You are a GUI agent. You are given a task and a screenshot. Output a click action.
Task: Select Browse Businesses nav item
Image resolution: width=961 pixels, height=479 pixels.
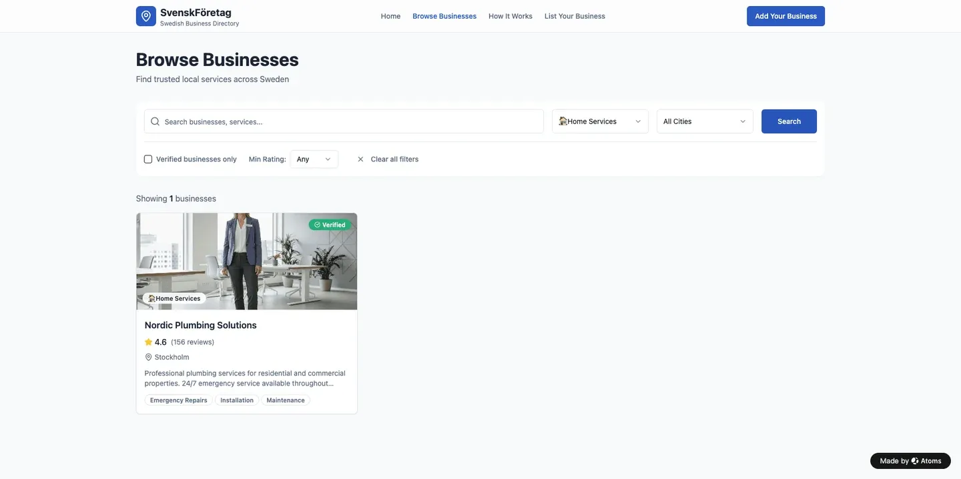click(444, 16)
